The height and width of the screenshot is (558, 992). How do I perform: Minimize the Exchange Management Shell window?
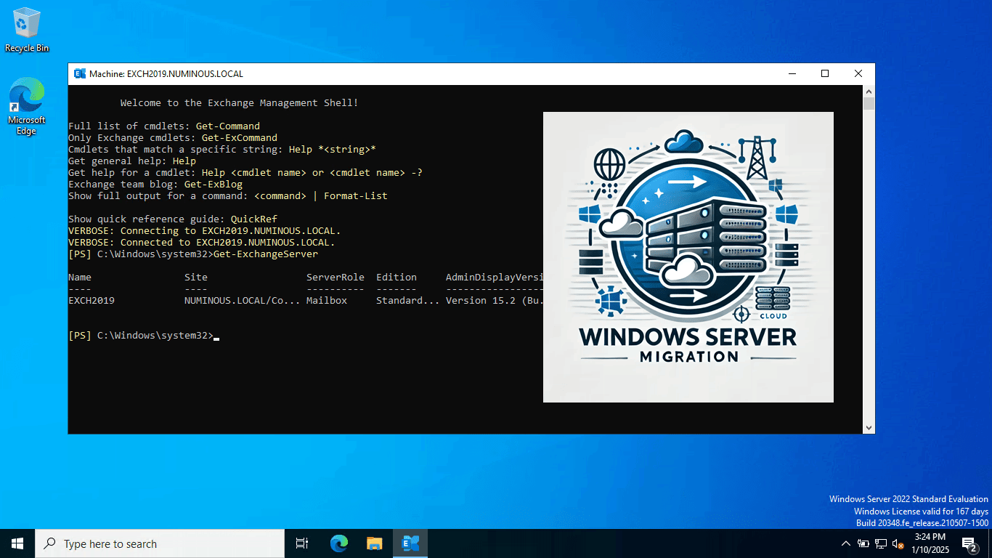click(x=792, y=73)
